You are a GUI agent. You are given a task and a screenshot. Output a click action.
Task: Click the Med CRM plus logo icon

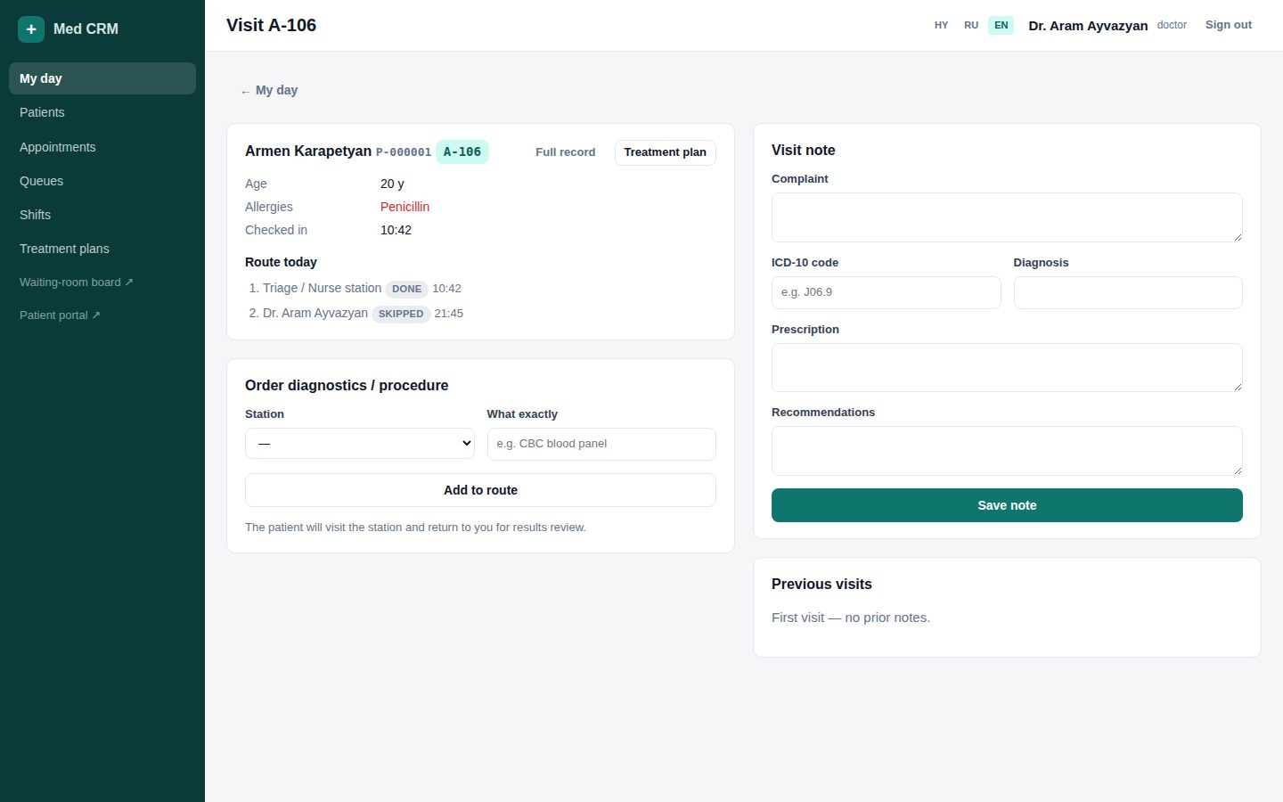tap(31, 29)
